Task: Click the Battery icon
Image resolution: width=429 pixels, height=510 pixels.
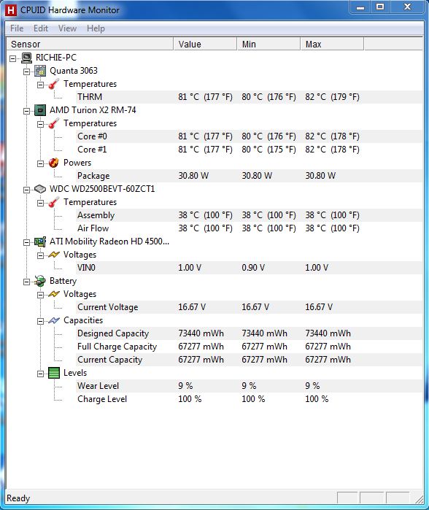Action: [40, 281]
